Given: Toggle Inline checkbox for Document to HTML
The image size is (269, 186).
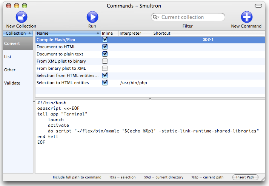Looking at the screenshot, I should pos(105,47).
